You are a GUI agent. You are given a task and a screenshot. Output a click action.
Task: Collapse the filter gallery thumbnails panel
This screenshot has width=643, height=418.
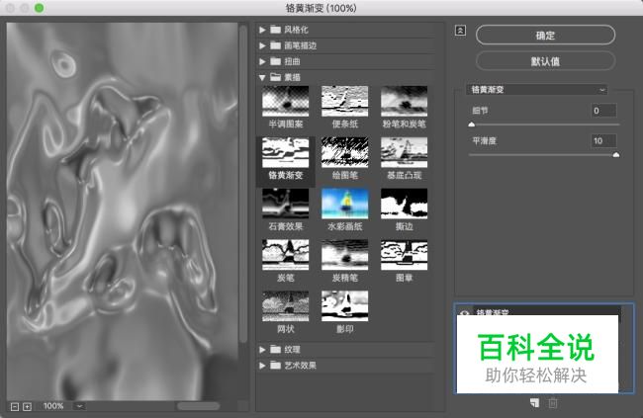tap(460, 31)
